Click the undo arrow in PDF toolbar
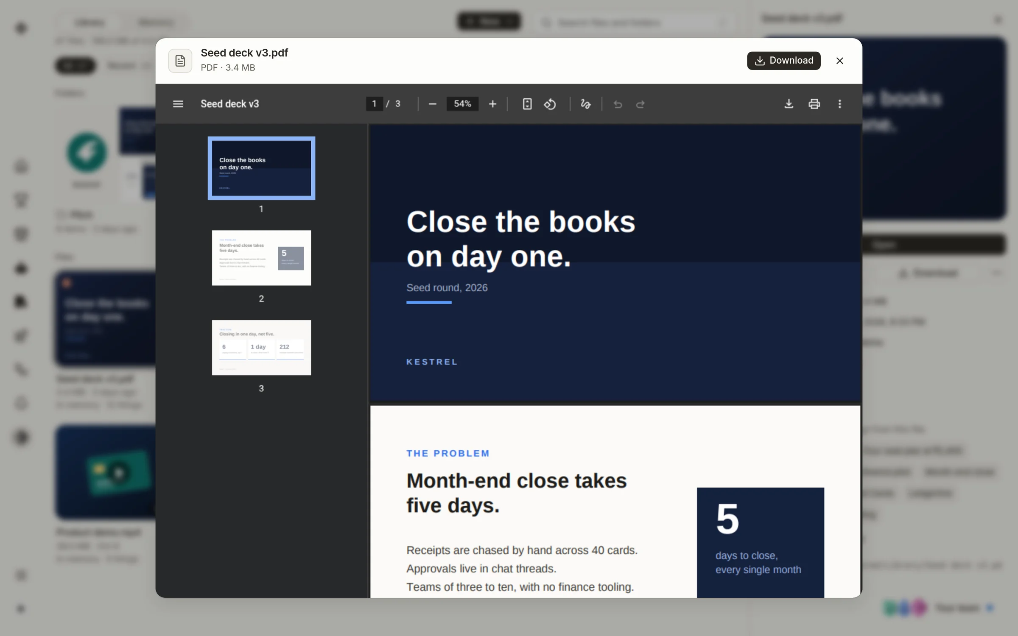 (x=618, y=104)
